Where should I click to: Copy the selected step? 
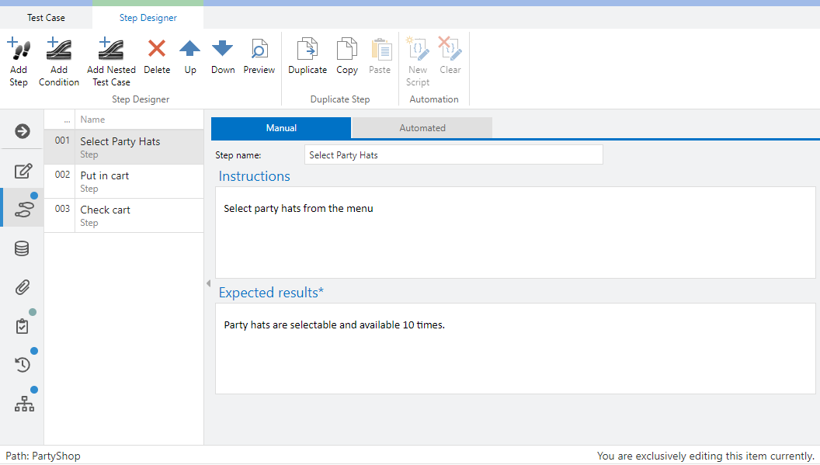click(x=347, y=50)
